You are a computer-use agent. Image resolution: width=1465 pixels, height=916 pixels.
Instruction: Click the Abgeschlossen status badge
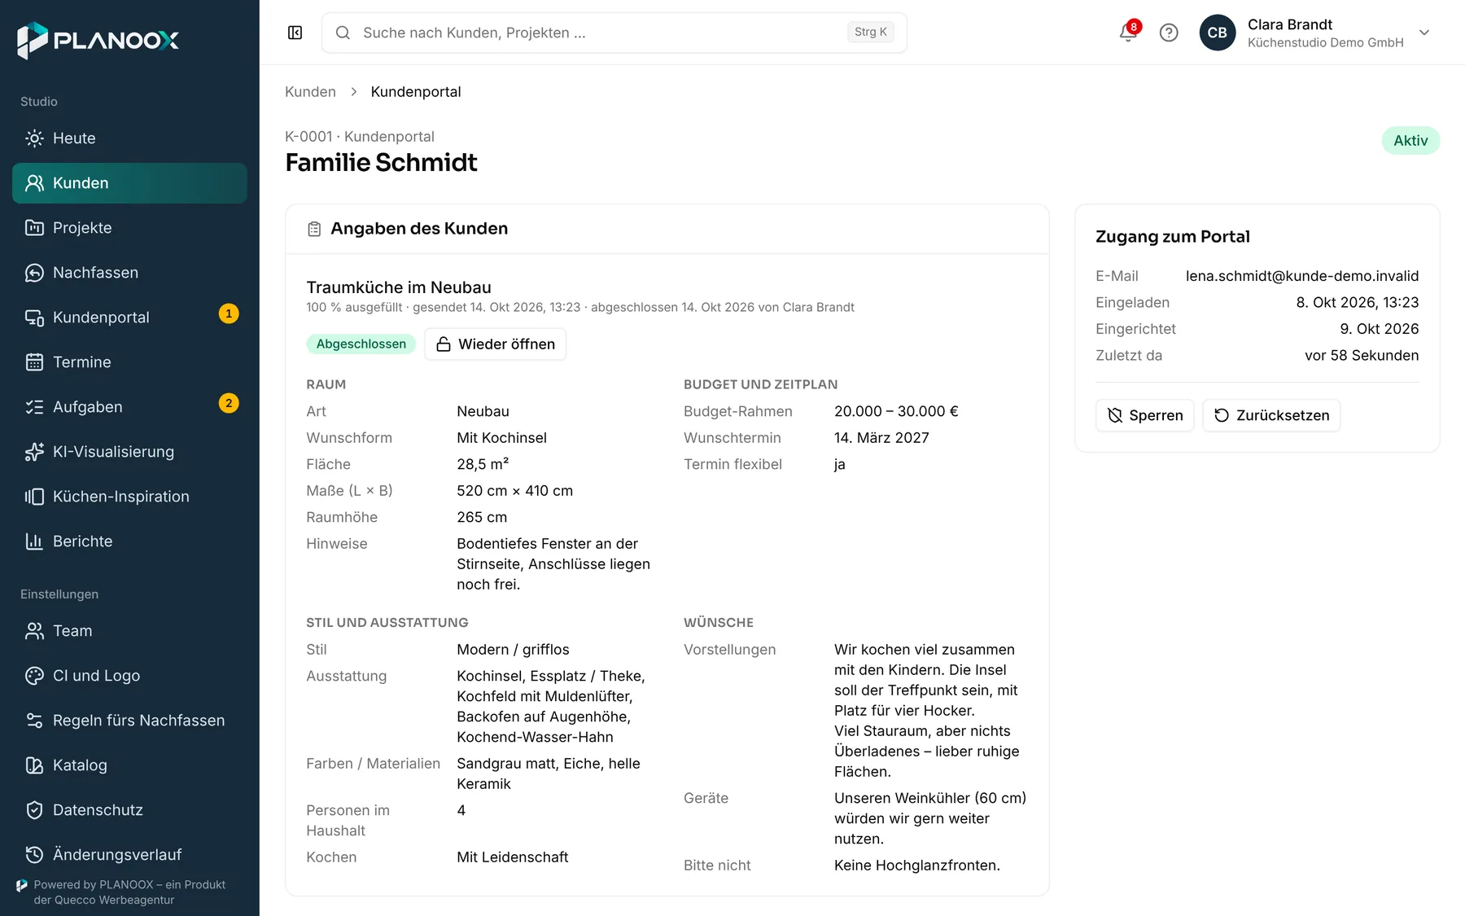point(361,344)
